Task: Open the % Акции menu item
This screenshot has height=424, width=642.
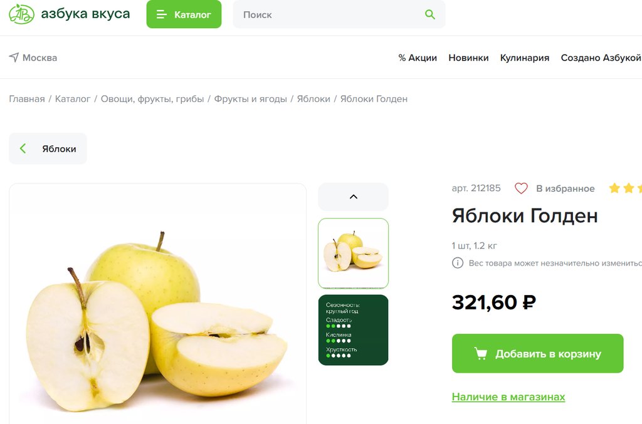Action: (x=418, y=58)
